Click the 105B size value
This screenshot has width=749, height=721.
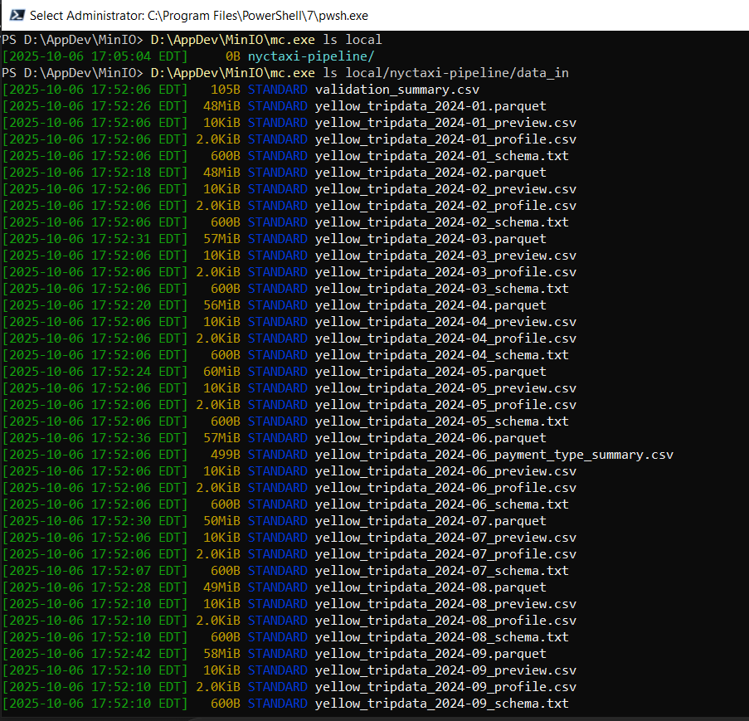click(x=226, y=90)
